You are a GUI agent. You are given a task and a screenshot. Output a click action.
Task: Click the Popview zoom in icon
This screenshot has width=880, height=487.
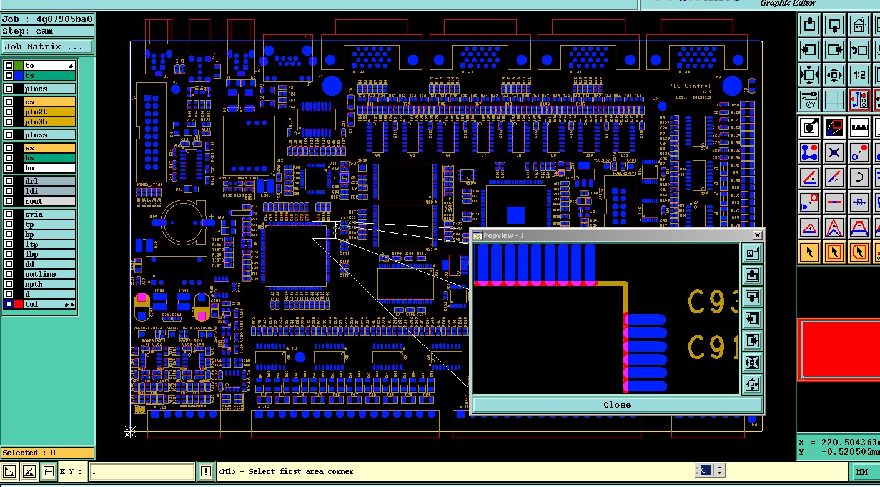[x=752, y=362]
